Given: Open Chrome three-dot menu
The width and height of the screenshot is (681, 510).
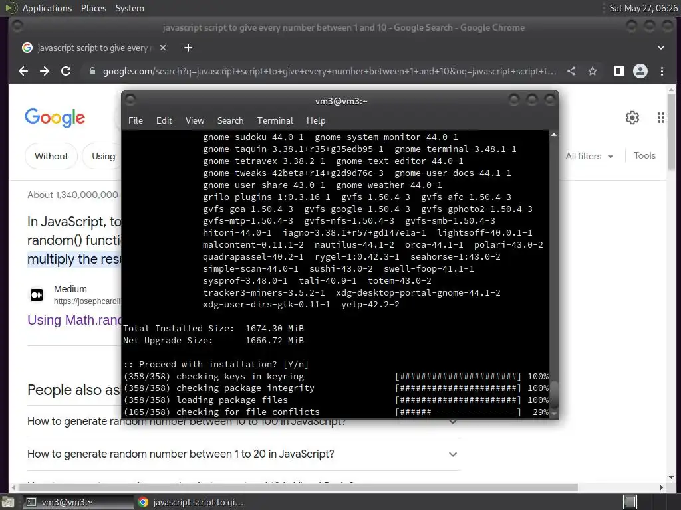Looking at the screenshot, I should (x=662, y=71).
